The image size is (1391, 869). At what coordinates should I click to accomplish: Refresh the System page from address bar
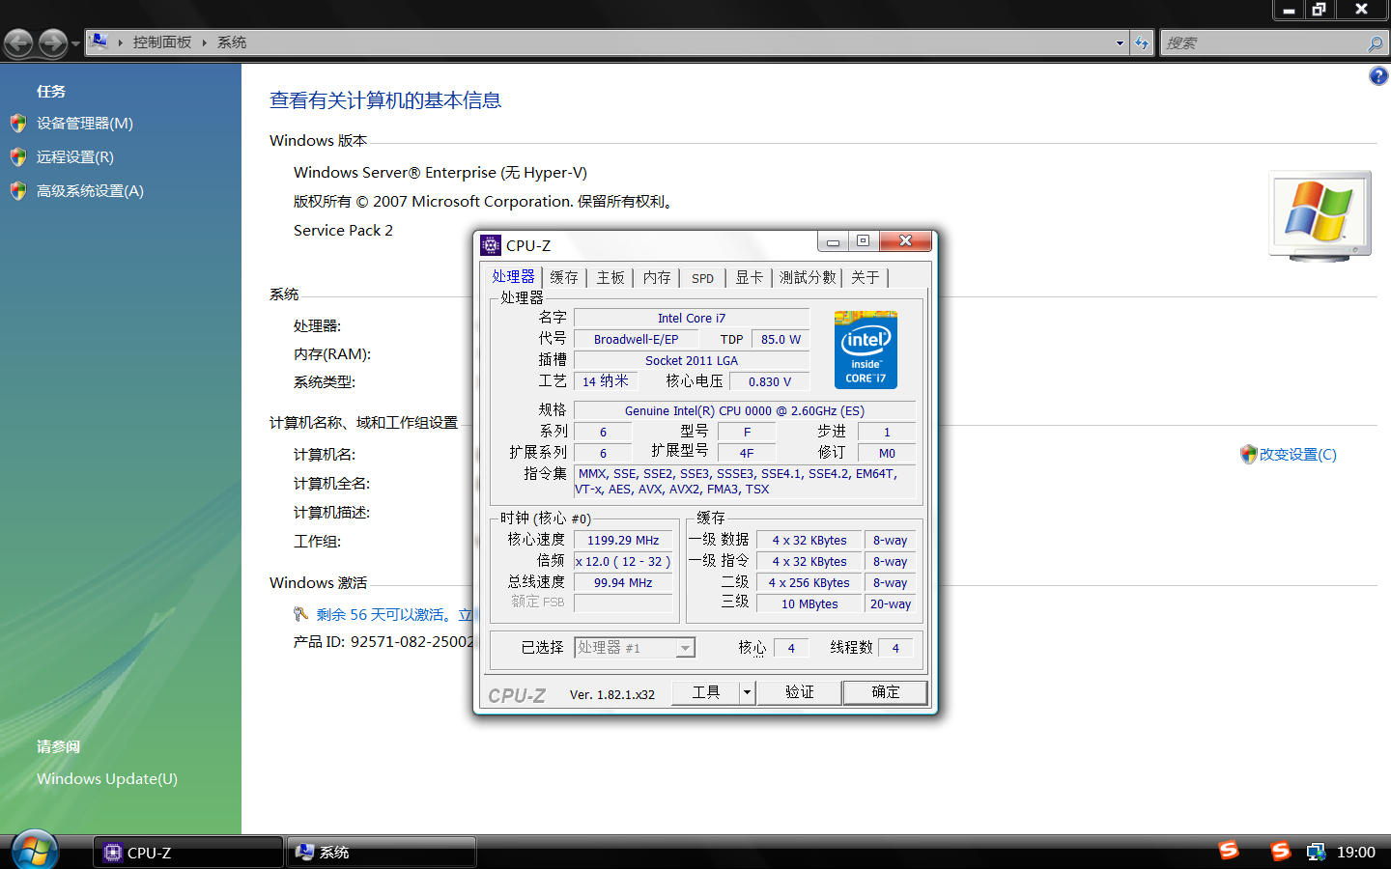[1142, 42]
